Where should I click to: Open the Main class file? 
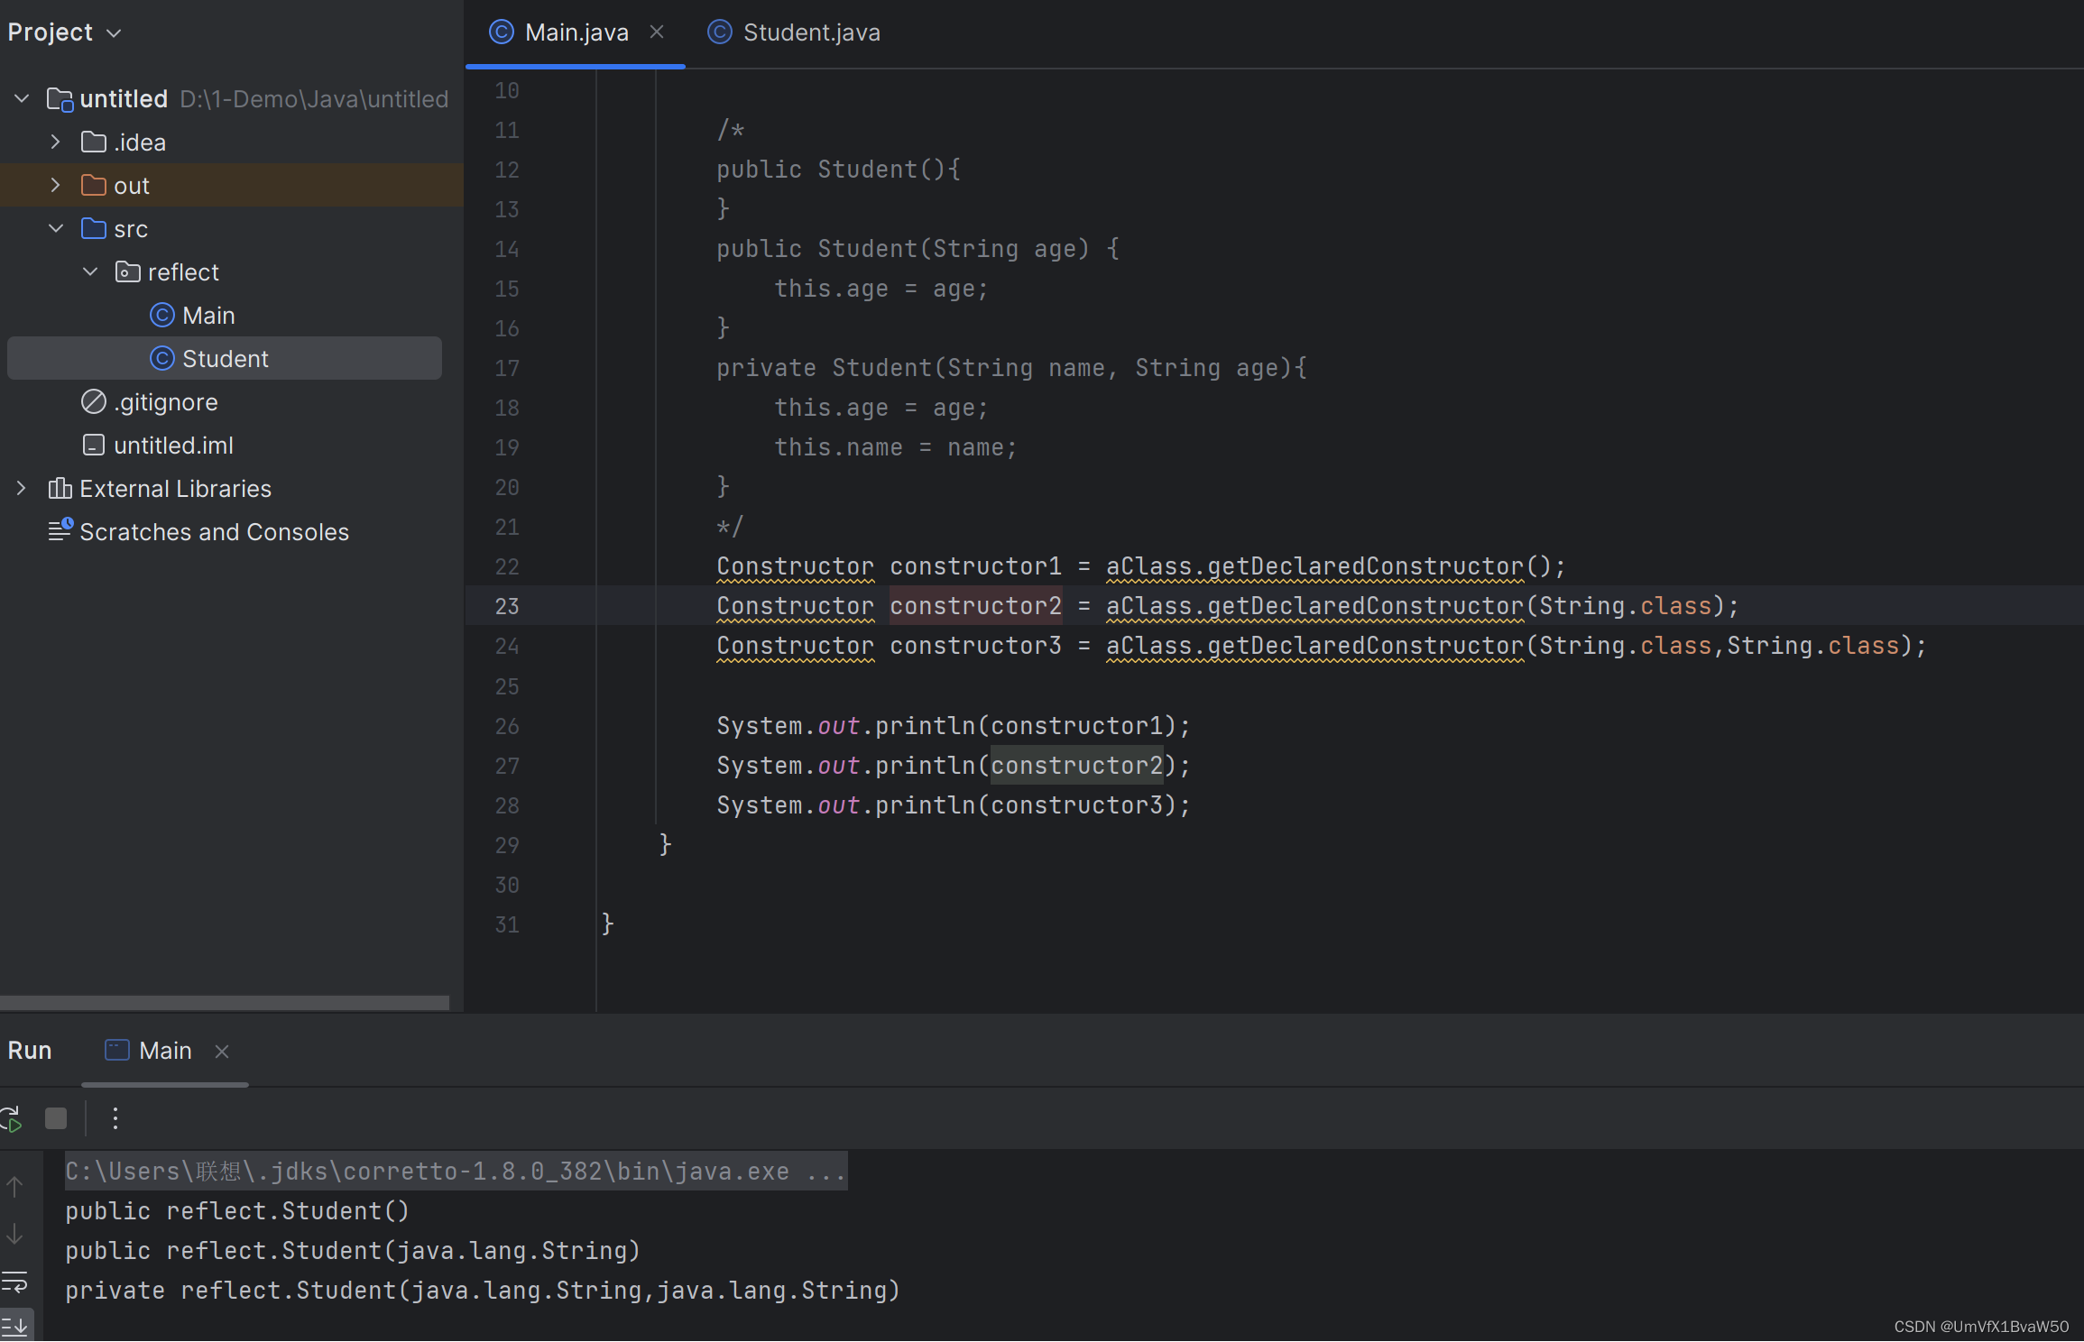209,314
